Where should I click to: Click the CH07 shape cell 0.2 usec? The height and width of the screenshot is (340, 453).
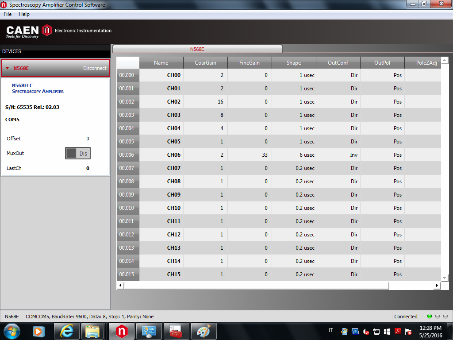pyautogui.click(x=294, y=168)
